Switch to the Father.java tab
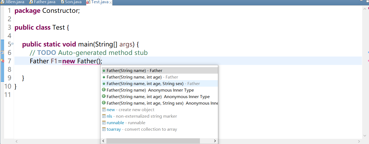The image size is (369, 144). [x=44, y=2]
